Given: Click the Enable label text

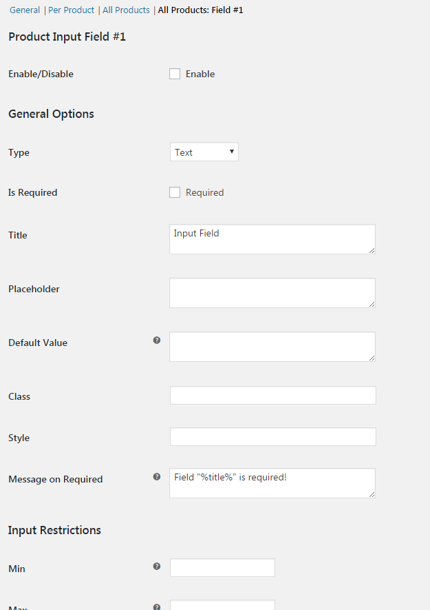Looking at the screenshot, I should coord(200,74).
